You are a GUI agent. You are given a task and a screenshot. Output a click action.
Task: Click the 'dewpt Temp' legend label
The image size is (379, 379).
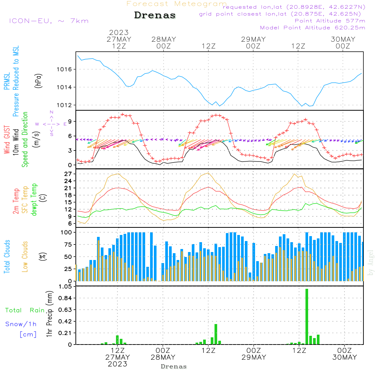pos(34,199)
